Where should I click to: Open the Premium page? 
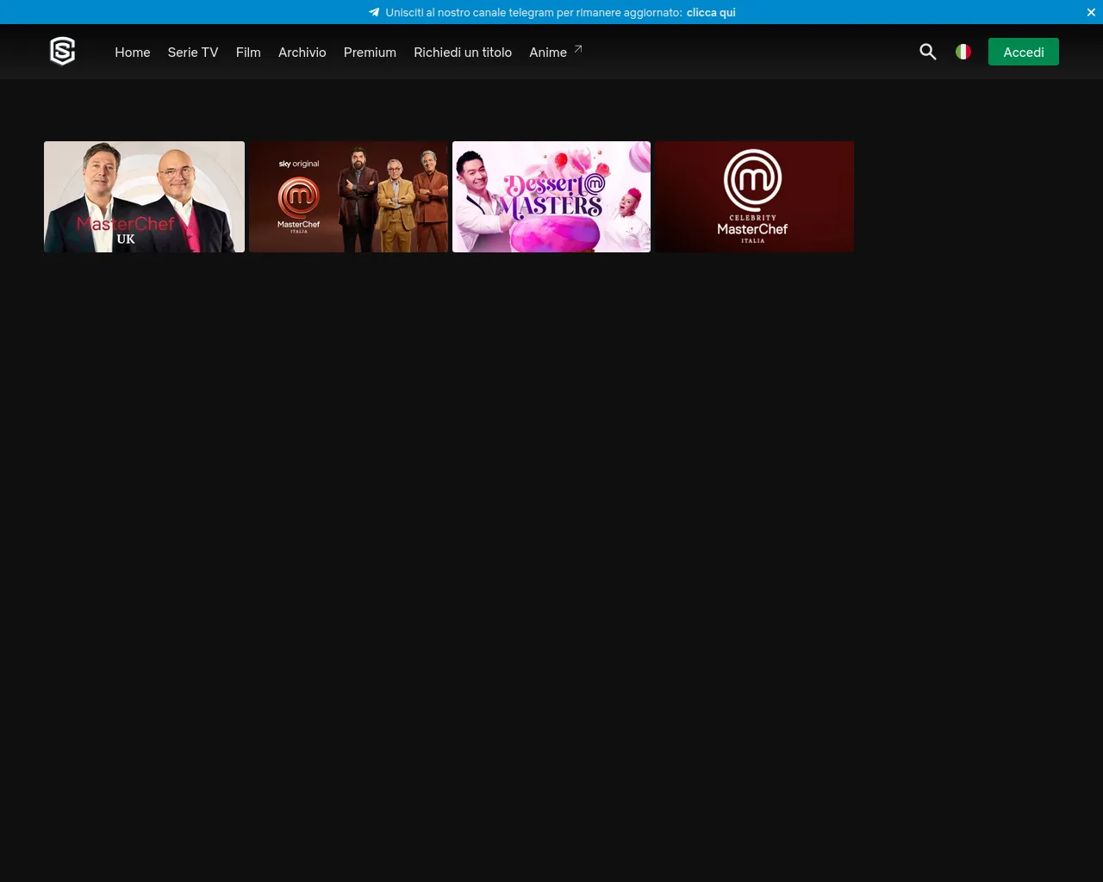(370, 53)
